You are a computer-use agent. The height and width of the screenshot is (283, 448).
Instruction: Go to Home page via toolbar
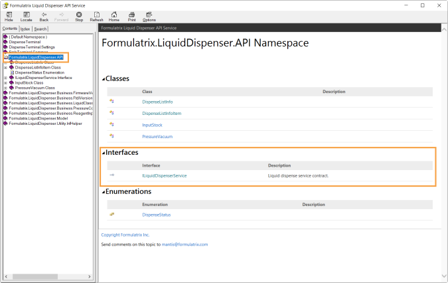pos(114,16)
